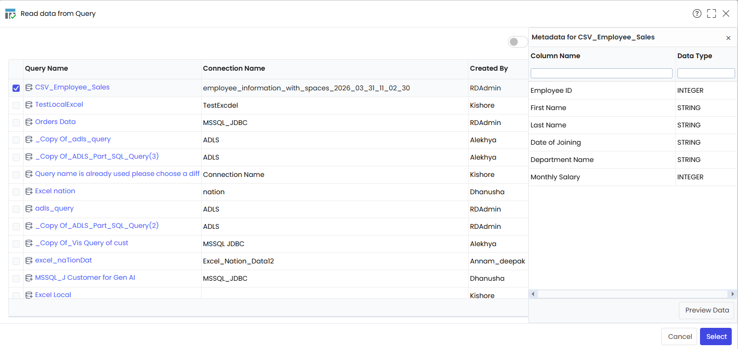
Task: Focus the Data Type filter input
Action: click(x=706, y=73)
